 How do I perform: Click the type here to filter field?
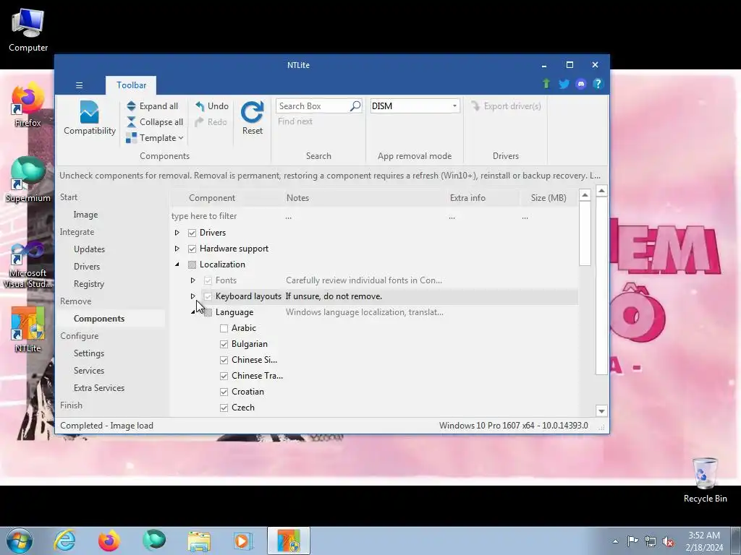tap(226, 216)
